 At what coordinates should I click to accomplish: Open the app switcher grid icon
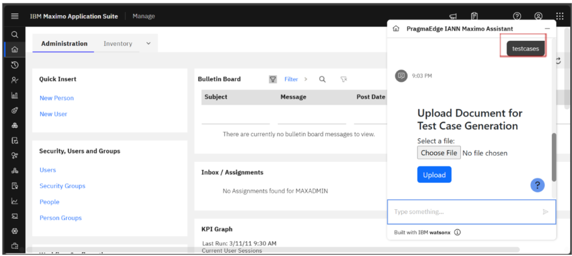pyautogui.click(x=560, y=16)
